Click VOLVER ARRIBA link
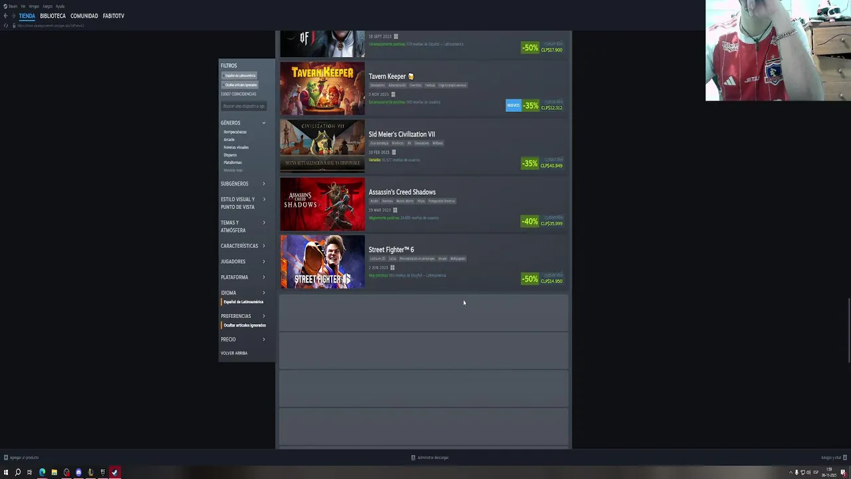Viewport: 851px width, 479px height. [234, 353]
